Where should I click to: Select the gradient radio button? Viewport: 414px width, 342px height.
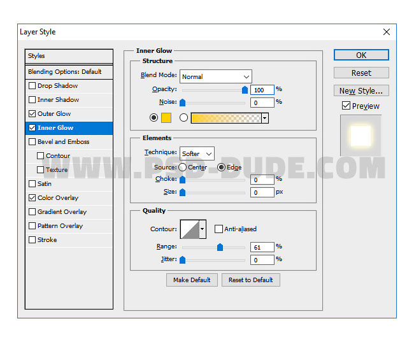pos(184,118)
